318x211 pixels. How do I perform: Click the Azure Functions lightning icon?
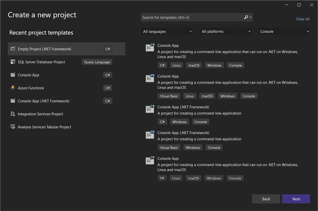13,88
